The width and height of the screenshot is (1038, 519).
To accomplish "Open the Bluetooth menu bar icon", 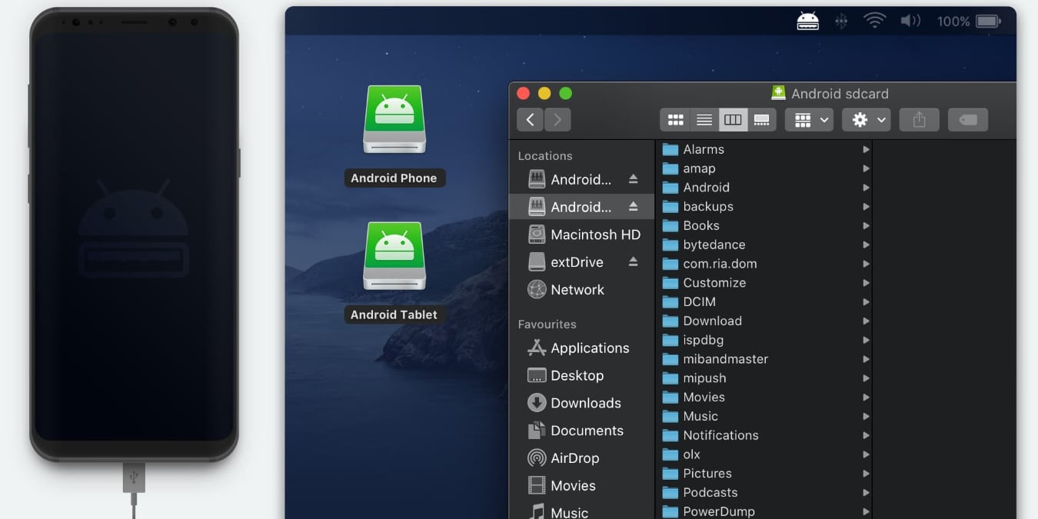I will pyautogui.click(x=840, y=21).
